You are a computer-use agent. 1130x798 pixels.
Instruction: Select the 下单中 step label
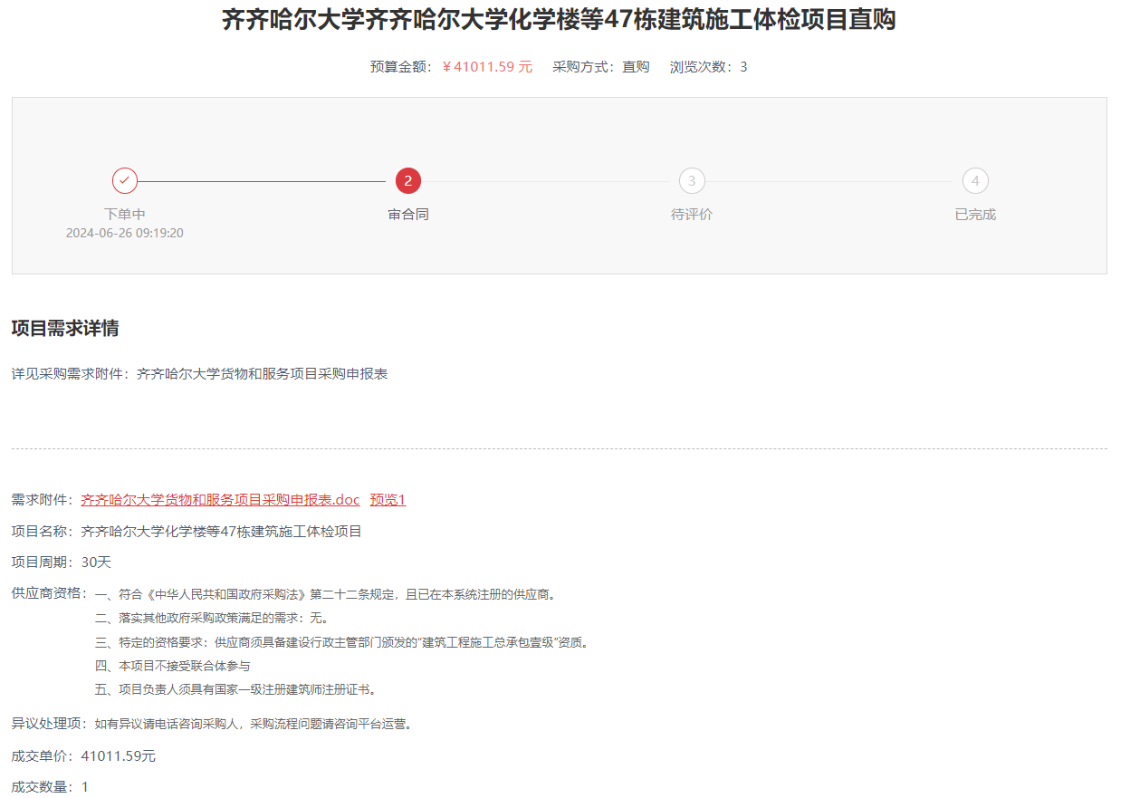click(x=125, y=215)
